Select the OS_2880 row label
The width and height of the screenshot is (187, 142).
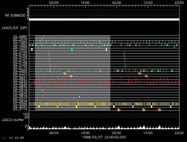click(20, 37)
